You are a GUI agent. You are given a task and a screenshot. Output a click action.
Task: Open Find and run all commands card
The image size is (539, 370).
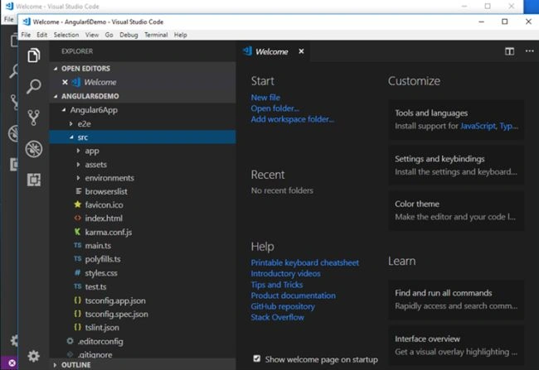(456, 300)
